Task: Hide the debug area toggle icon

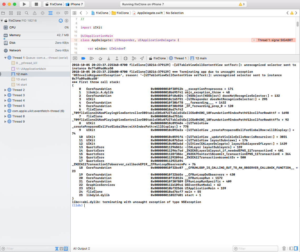Action: tap(75, 58)
